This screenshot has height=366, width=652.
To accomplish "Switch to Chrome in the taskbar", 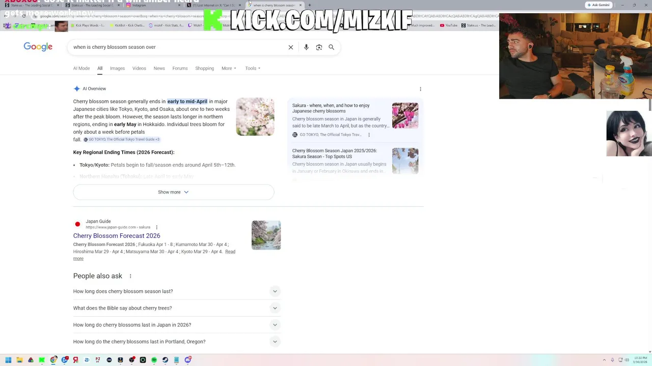I will 53,360.
